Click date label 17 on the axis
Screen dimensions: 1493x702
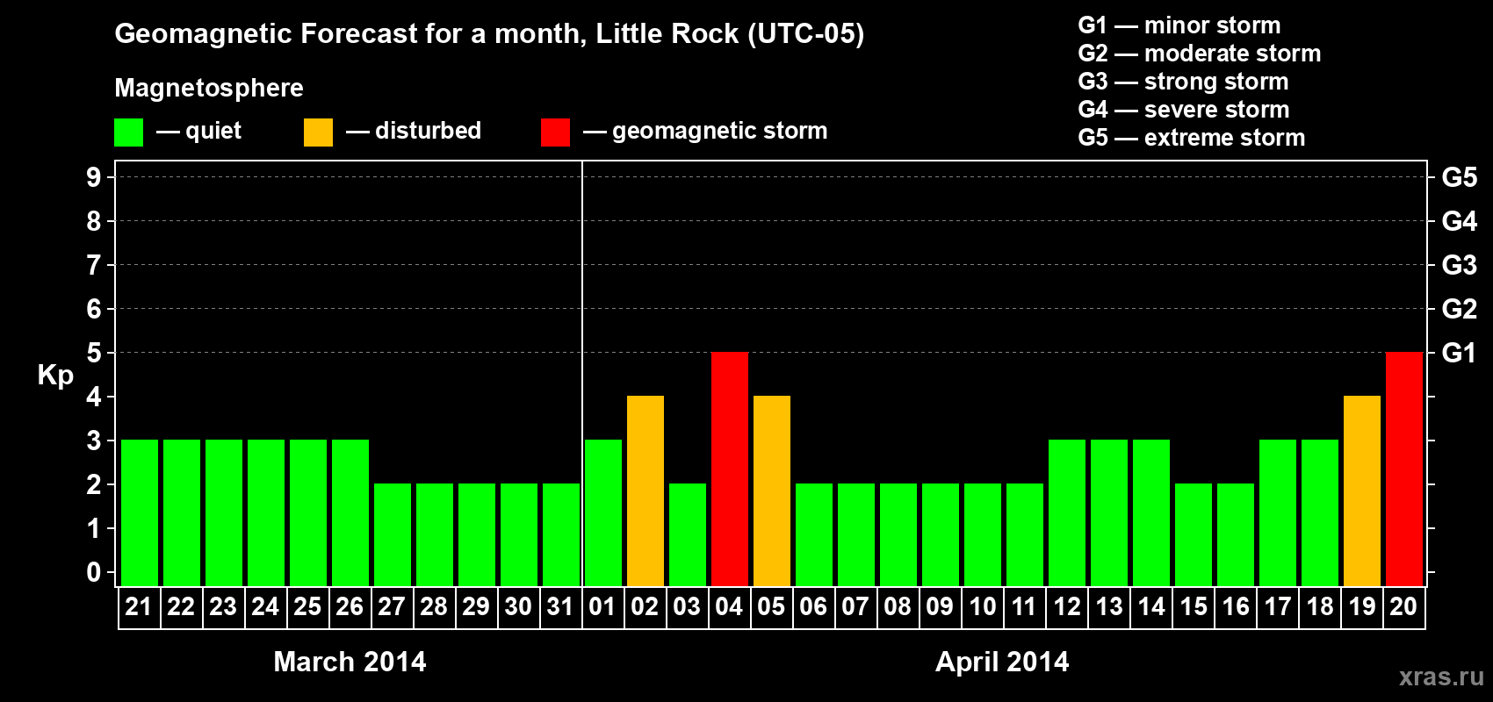click(1277, 606)
